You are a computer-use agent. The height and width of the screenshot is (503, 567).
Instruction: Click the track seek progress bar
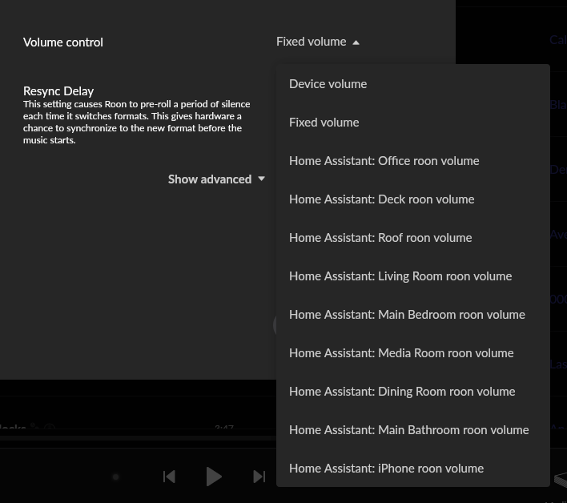136,440
